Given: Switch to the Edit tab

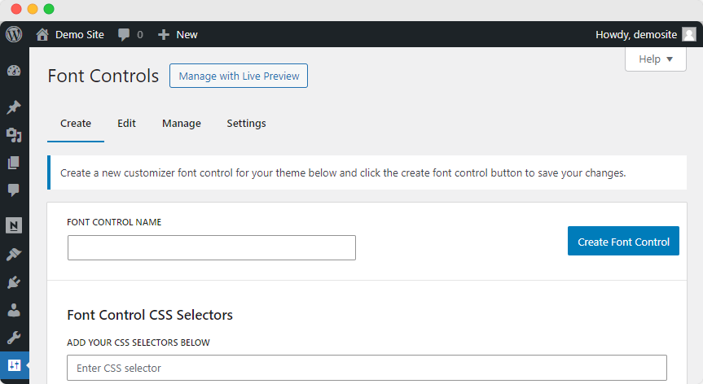Looking at the screenshot, I should click(x=126, y=124).
